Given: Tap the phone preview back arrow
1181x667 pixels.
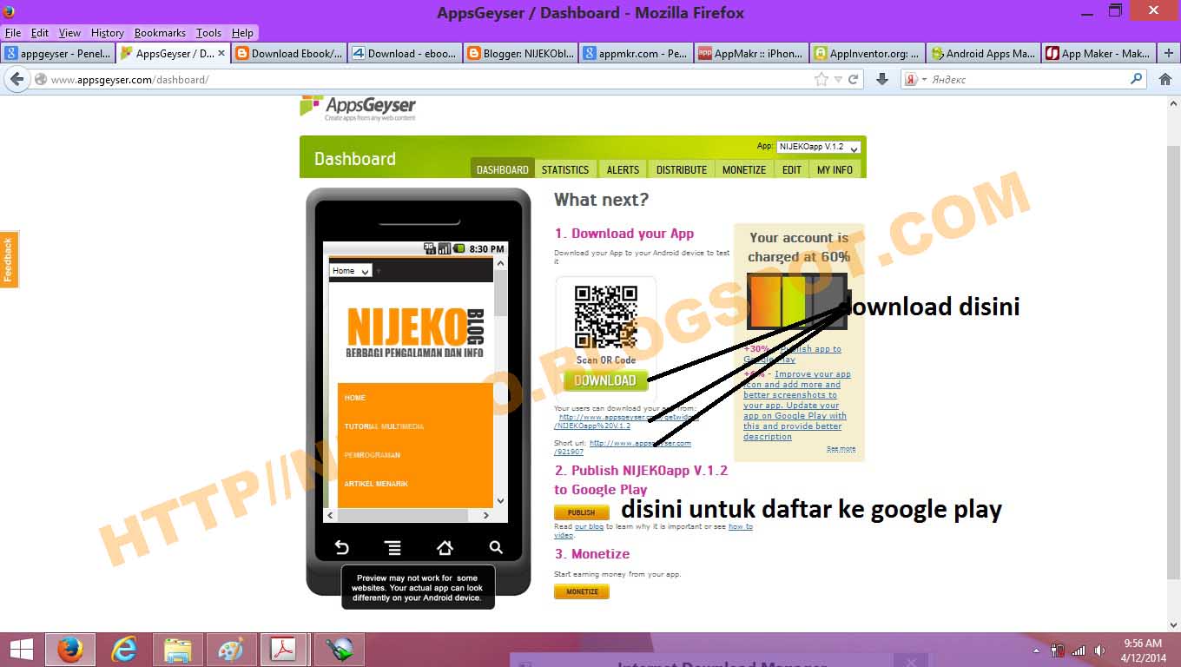Looking at the screenshot, I should click(x=342, y=547).
